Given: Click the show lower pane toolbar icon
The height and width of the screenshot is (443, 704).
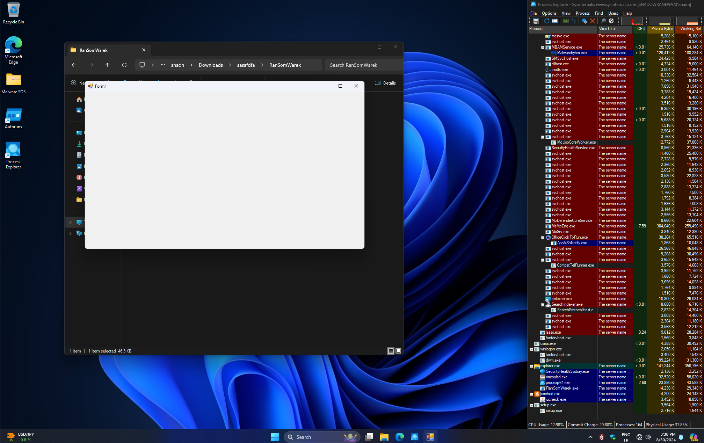Looking at the screenshot, I should pyautogui.click(x=554, y=21).
